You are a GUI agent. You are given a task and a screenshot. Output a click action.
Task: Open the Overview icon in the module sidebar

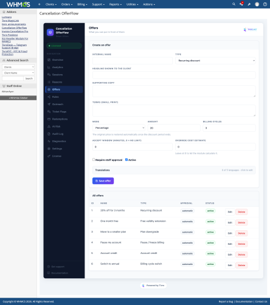[49, 60]
